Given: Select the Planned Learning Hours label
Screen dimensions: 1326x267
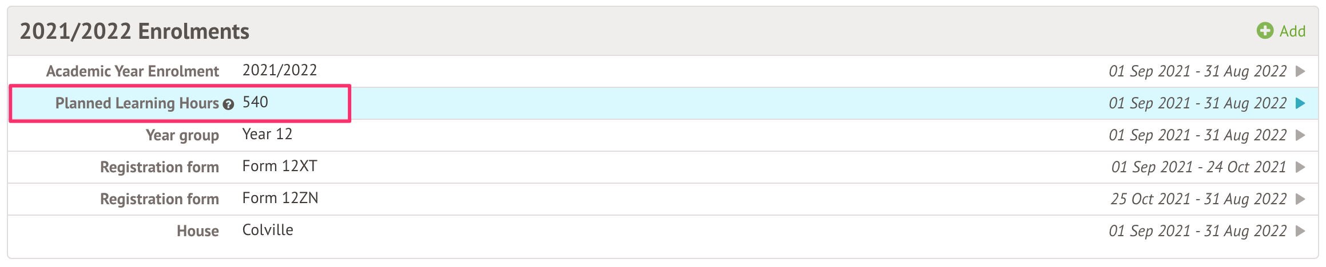Looking at the screenshot, I should click(x=137, y=103).
